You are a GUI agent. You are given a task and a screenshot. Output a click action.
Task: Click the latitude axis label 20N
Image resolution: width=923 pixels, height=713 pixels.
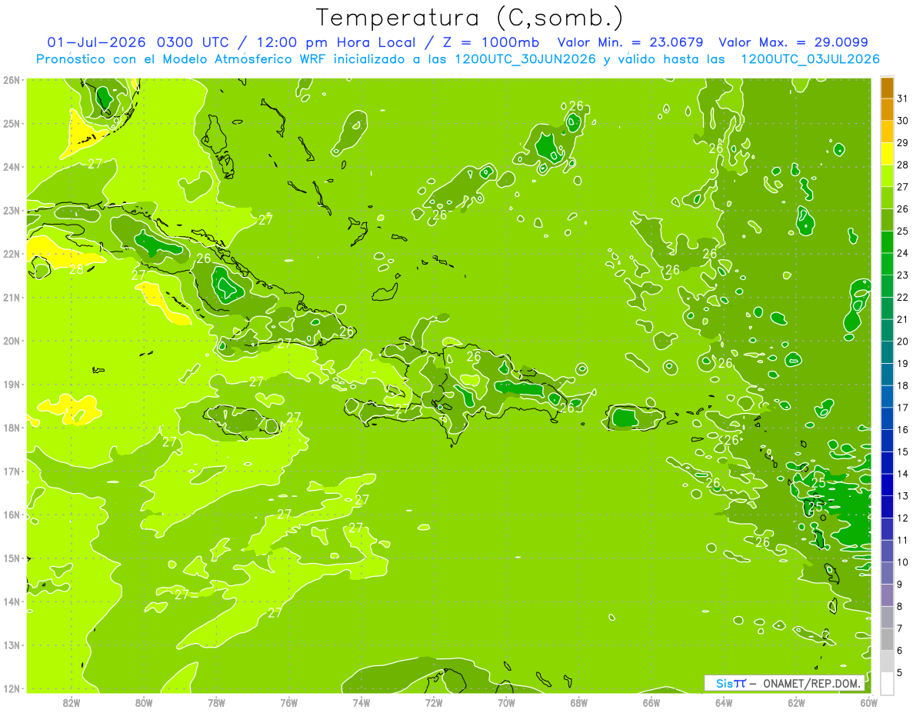[x=11, y=341]
